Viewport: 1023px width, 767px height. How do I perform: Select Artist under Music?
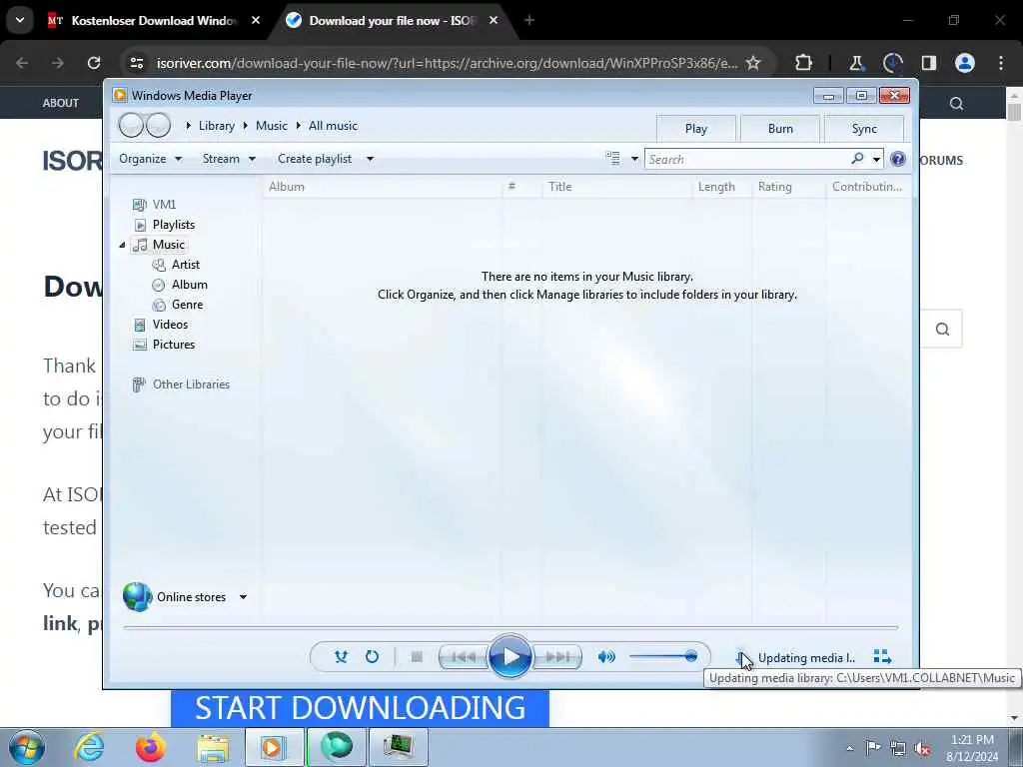185,264
